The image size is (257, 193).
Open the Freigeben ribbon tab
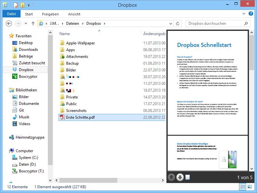(50, 14)
